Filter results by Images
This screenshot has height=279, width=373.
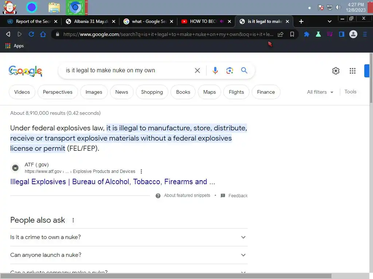coord(94,92)
